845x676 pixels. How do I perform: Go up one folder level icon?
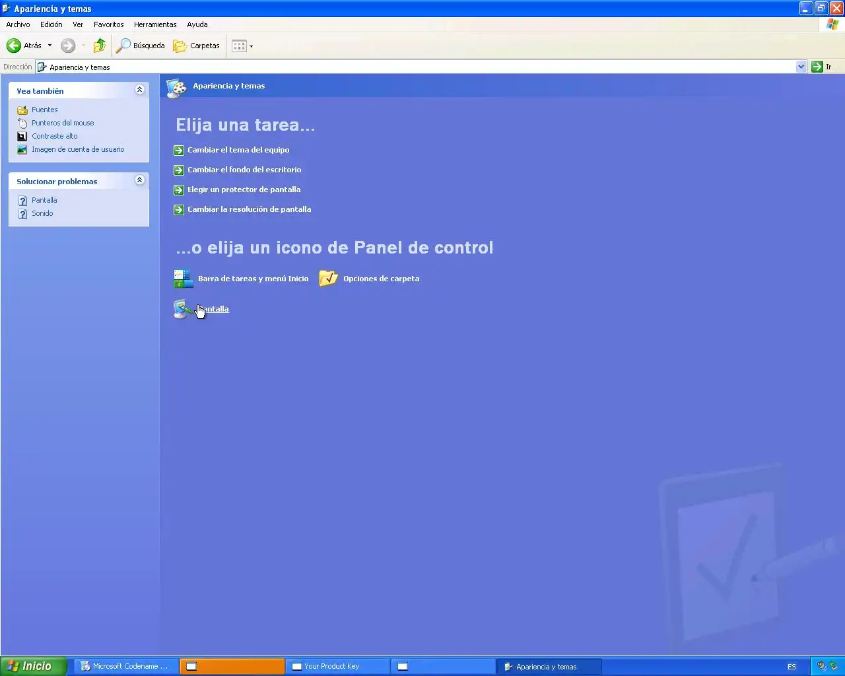pyautogui.click(x=99, y=46)
